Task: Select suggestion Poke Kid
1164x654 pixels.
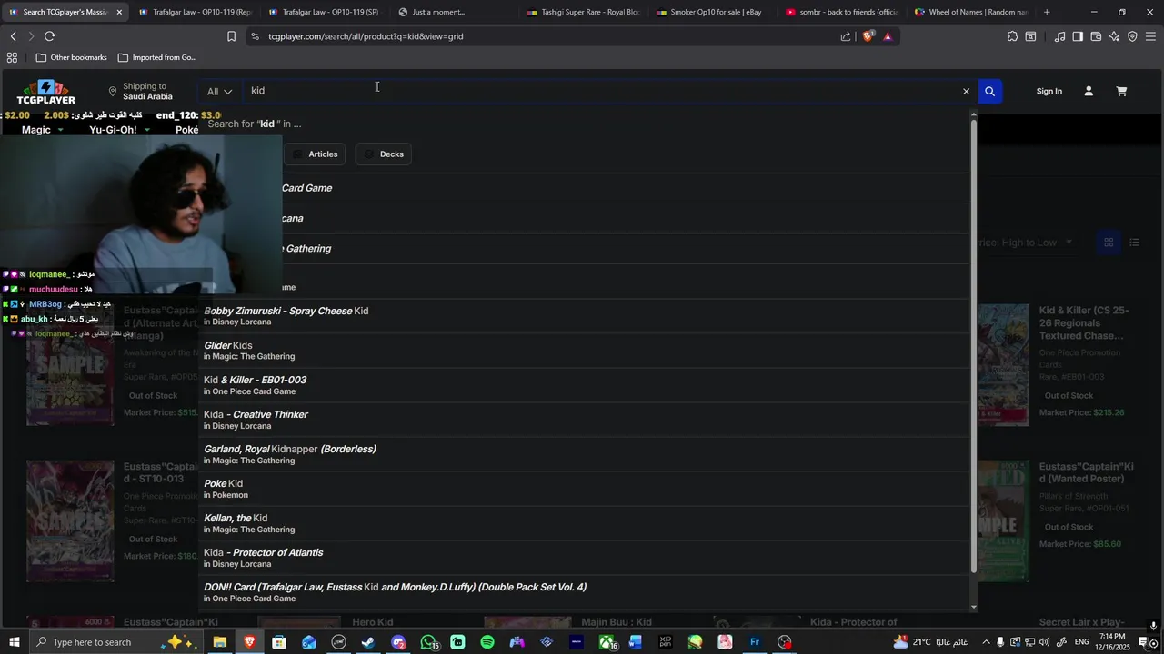Action: [x=584, y=489]
